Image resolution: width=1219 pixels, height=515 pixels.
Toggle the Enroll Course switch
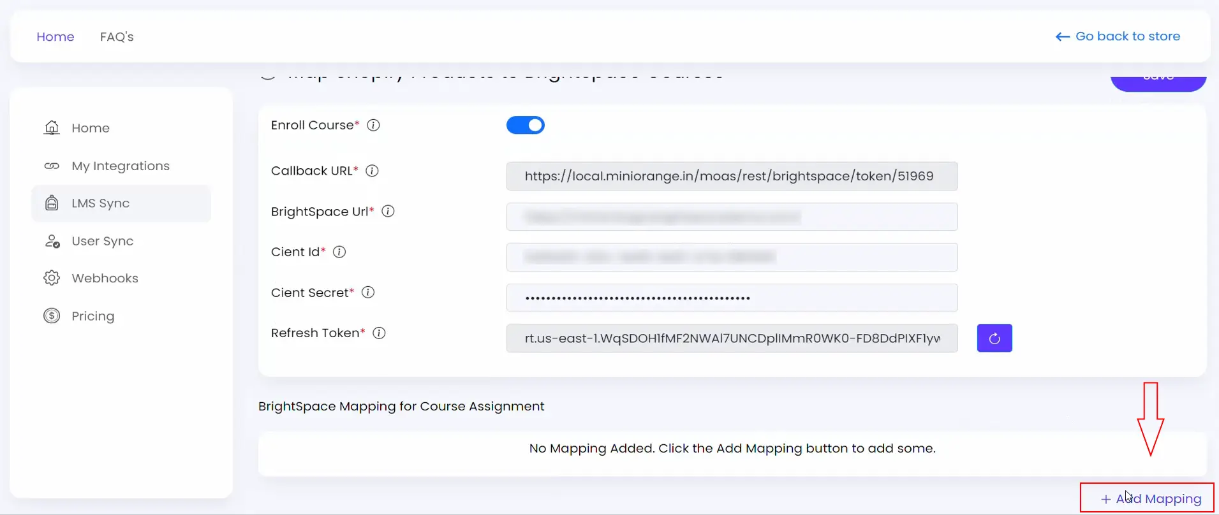[526, 125]
